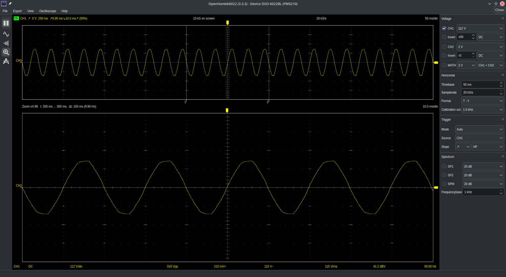This screenshot has width=506, height=277.
Task: Open the Export menu
Action: (x=17, y=11)
